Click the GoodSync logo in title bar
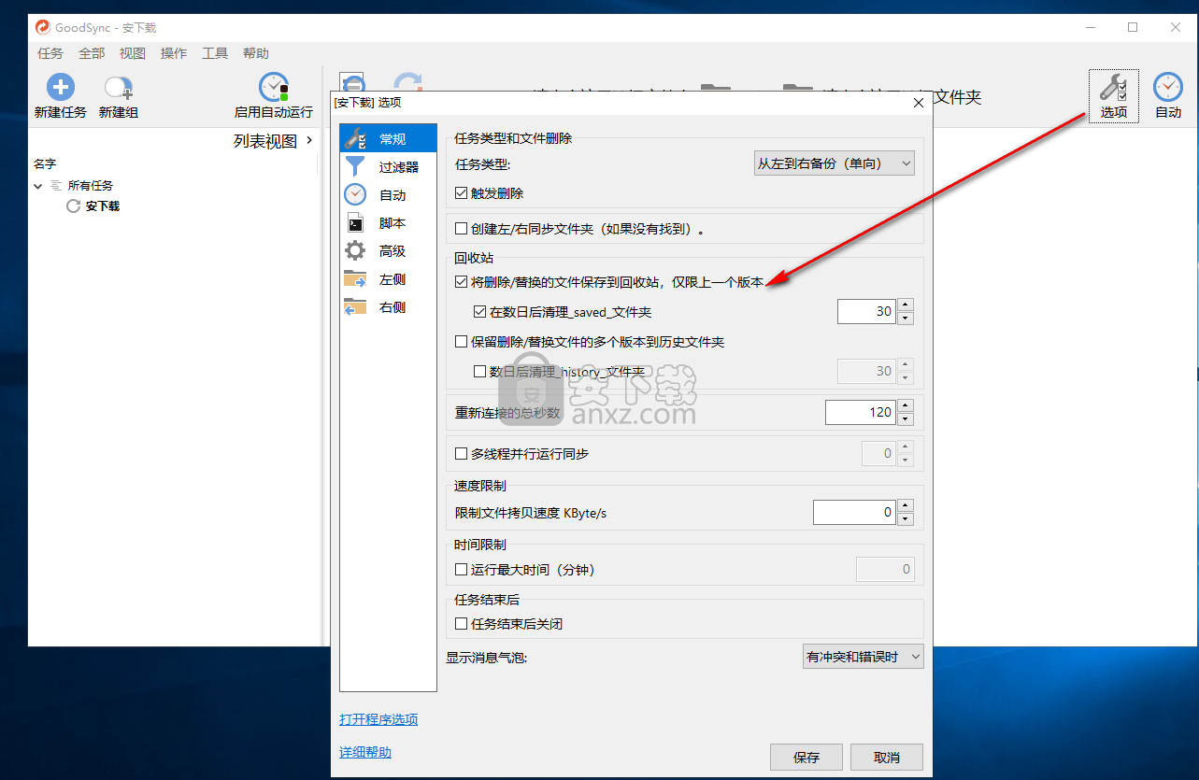1199x780 pixels. click(x=42, y=28)
